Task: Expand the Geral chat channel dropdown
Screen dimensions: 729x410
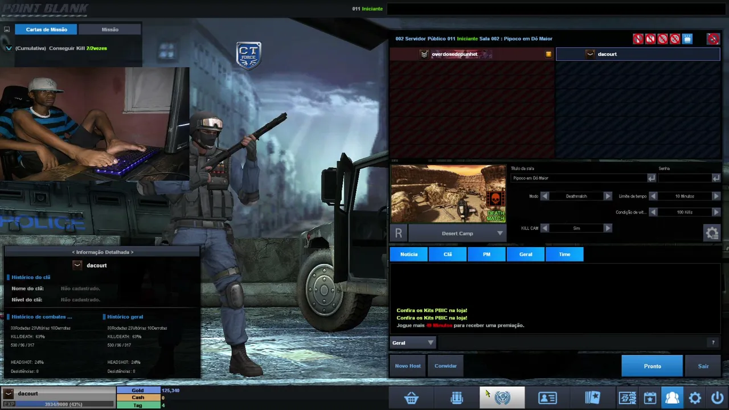Action: pyautogui.click(x=431, y=343)
